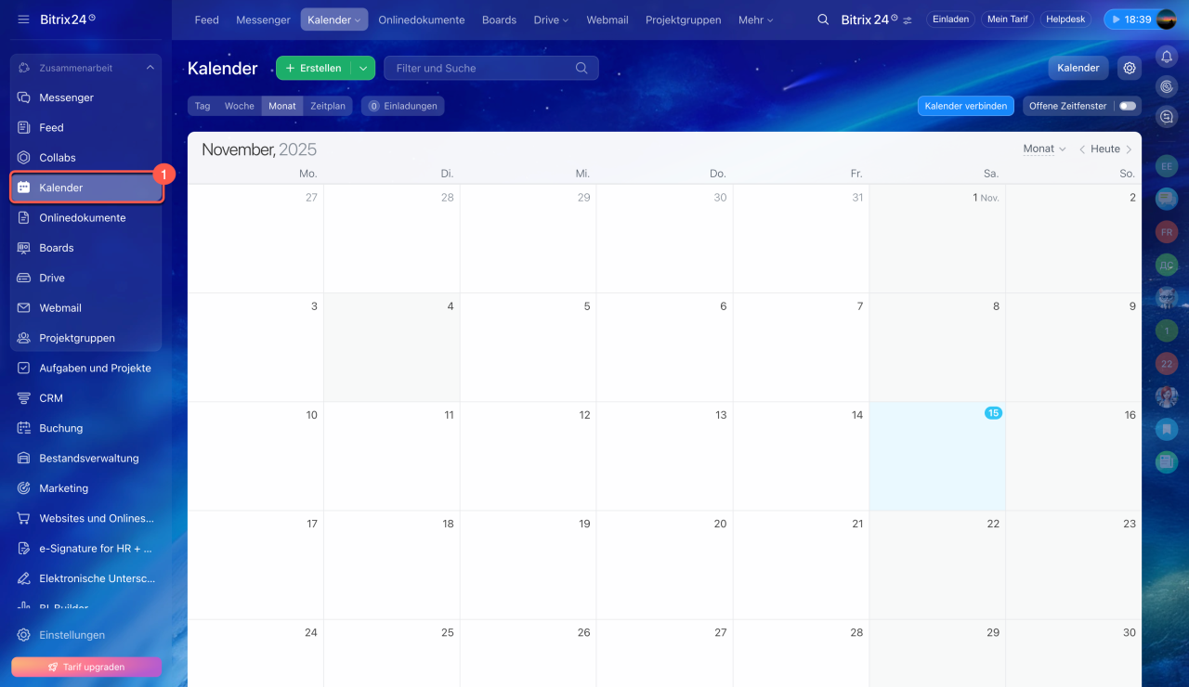The width and height of the screenshot is (1189, 687).
Task: Open the sliders icon beside Bitrix 24 title
Action: [x=908, y=20]
